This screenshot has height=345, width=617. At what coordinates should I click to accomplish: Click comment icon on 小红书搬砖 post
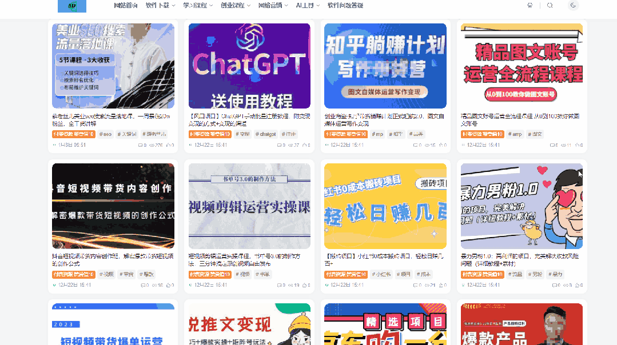point(417,285)
